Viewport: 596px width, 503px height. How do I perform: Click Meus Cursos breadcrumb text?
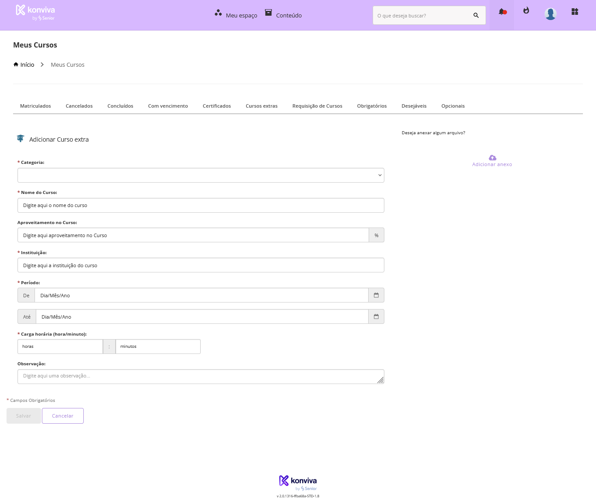click(x=68, y=65)
